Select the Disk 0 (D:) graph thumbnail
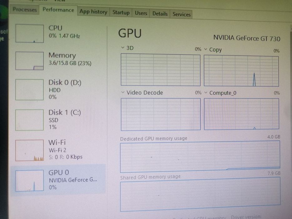The height and width of the screenshot is (219, 292). [30, 90]
